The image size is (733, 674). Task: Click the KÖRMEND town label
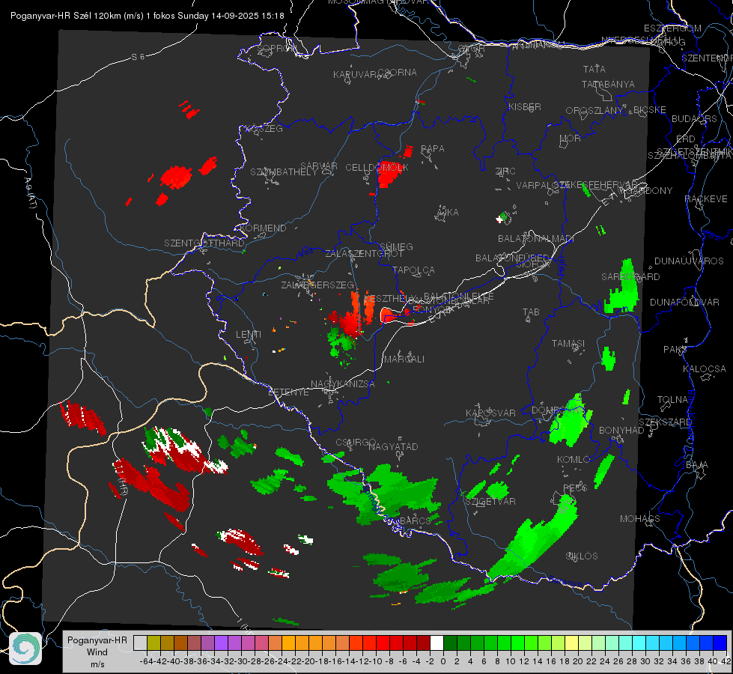[263, 228]
